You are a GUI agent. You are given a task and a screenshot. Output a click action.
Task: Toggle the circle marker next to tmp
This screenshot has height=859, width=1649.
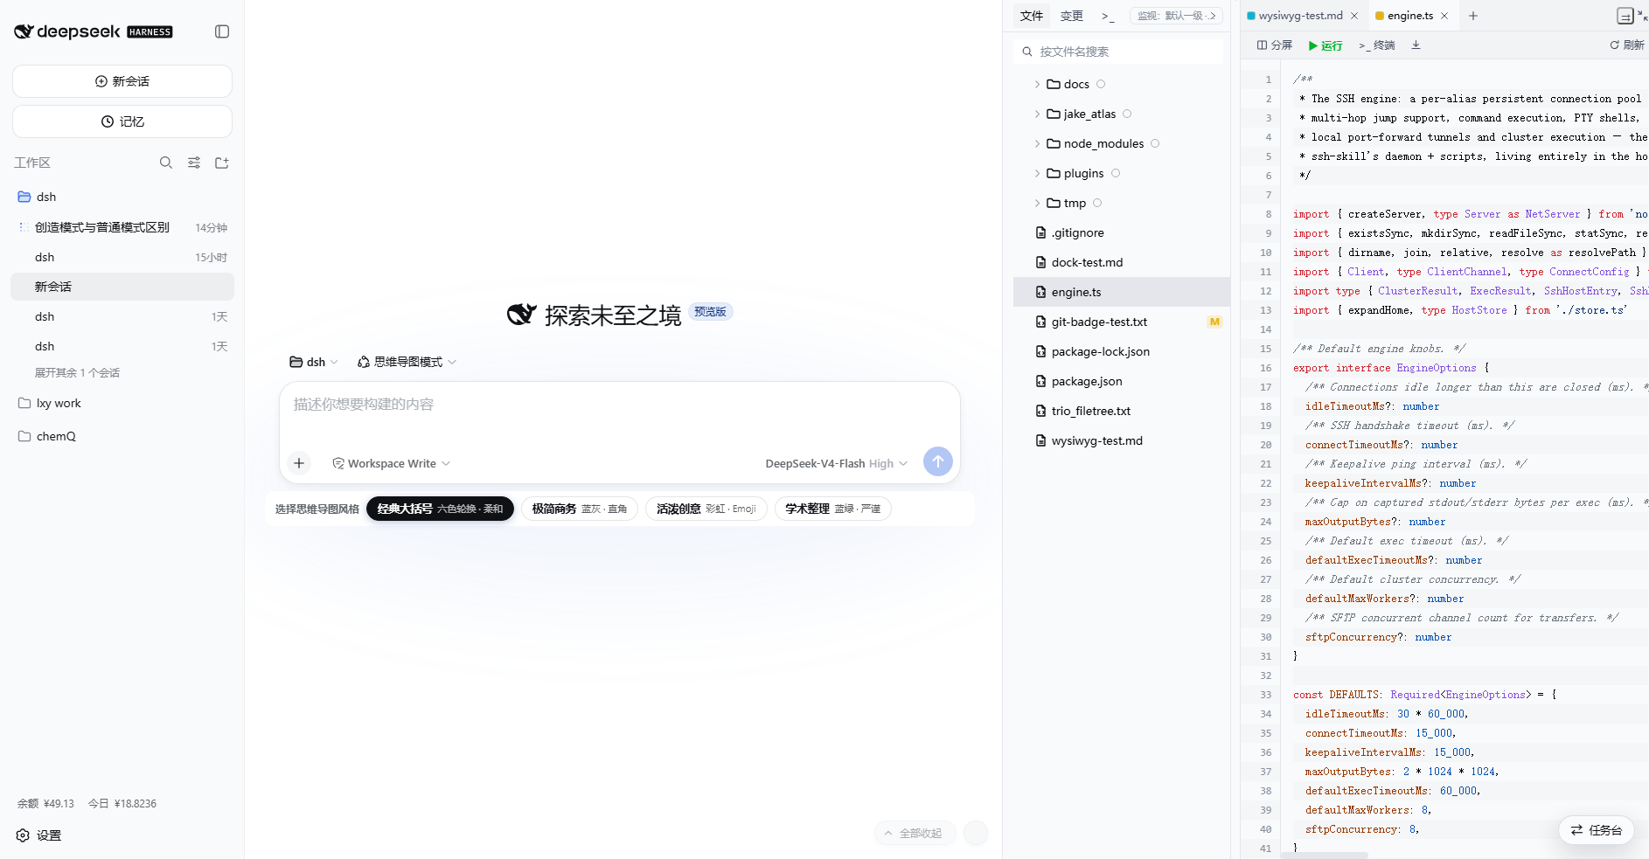click(1097, 203)
